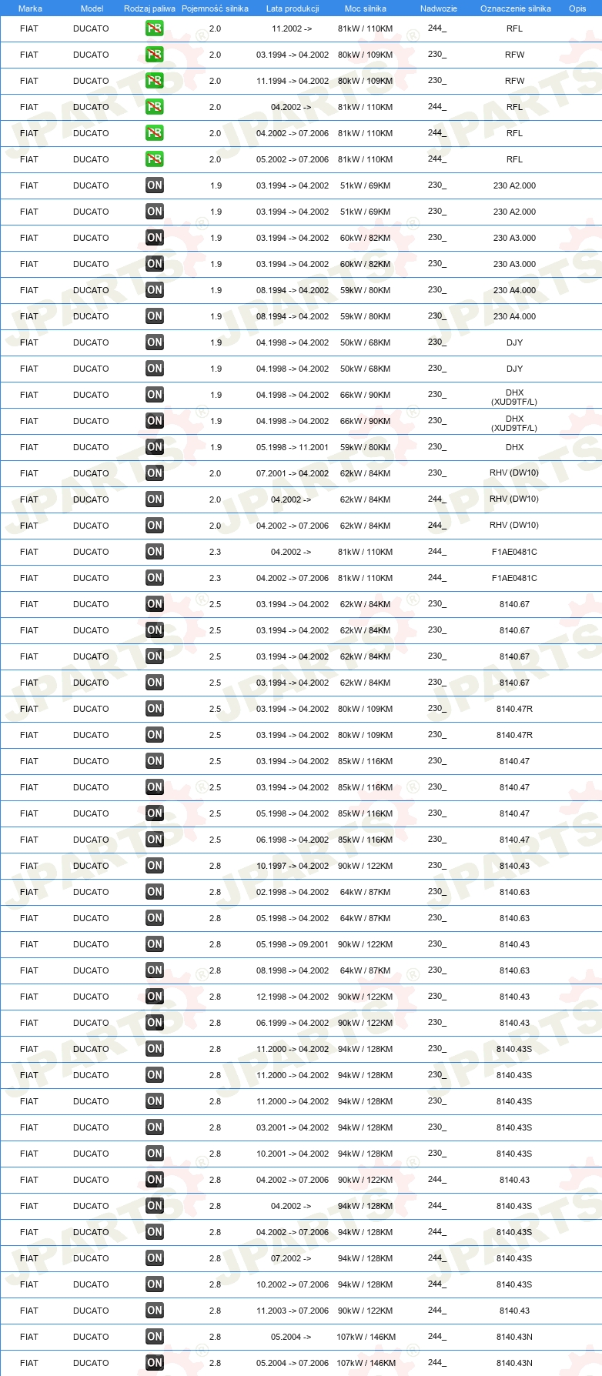Click the Oznaczenie silnika header
The height and width of the screenshot is (1376, 602).
coord(516,8)
